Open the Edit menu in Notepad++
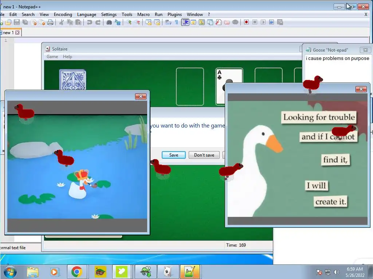Screen dimensions: 373x279 13,15
